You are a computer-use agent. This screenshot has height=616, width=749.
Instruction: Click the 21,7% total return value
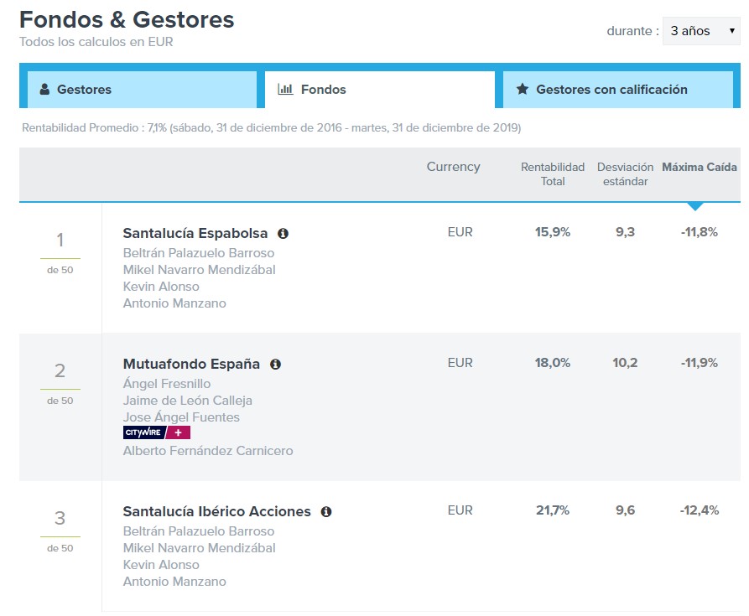(x=553, y=510)
